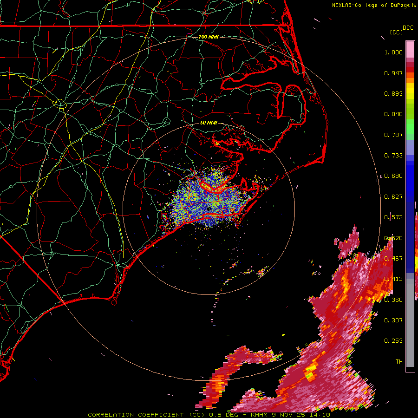Click the KMHX station identifier in the caption

coord(259,415)
